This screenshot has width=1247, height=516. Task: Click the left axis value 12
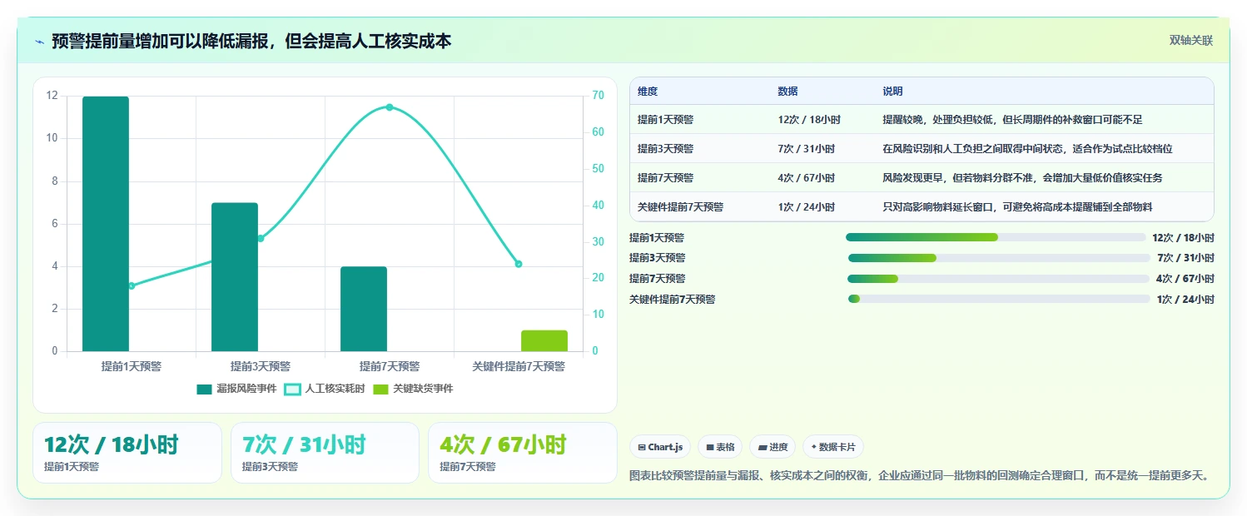(x=52, y=96)
